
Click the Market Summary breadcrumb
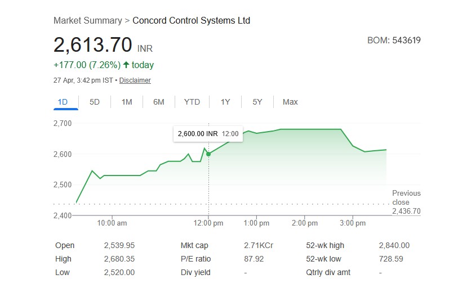[x=87, y=20]
